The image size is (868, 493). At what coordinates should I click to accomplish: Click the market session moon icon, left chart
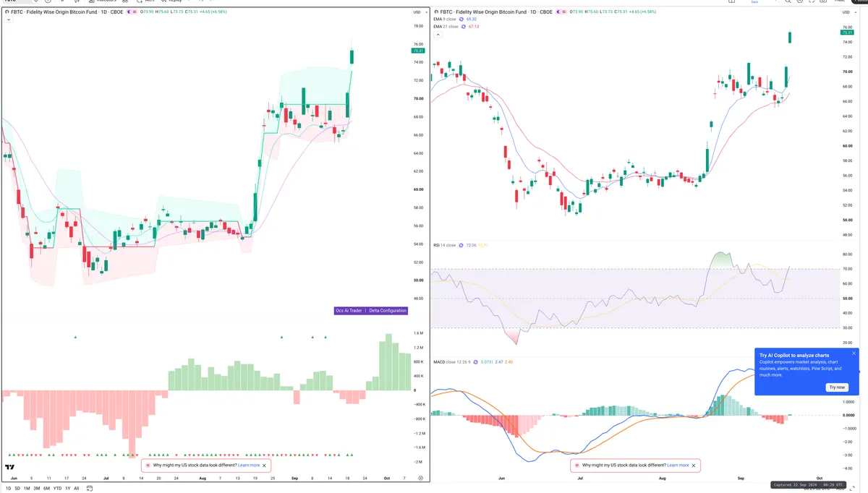(x=129, y=12)
